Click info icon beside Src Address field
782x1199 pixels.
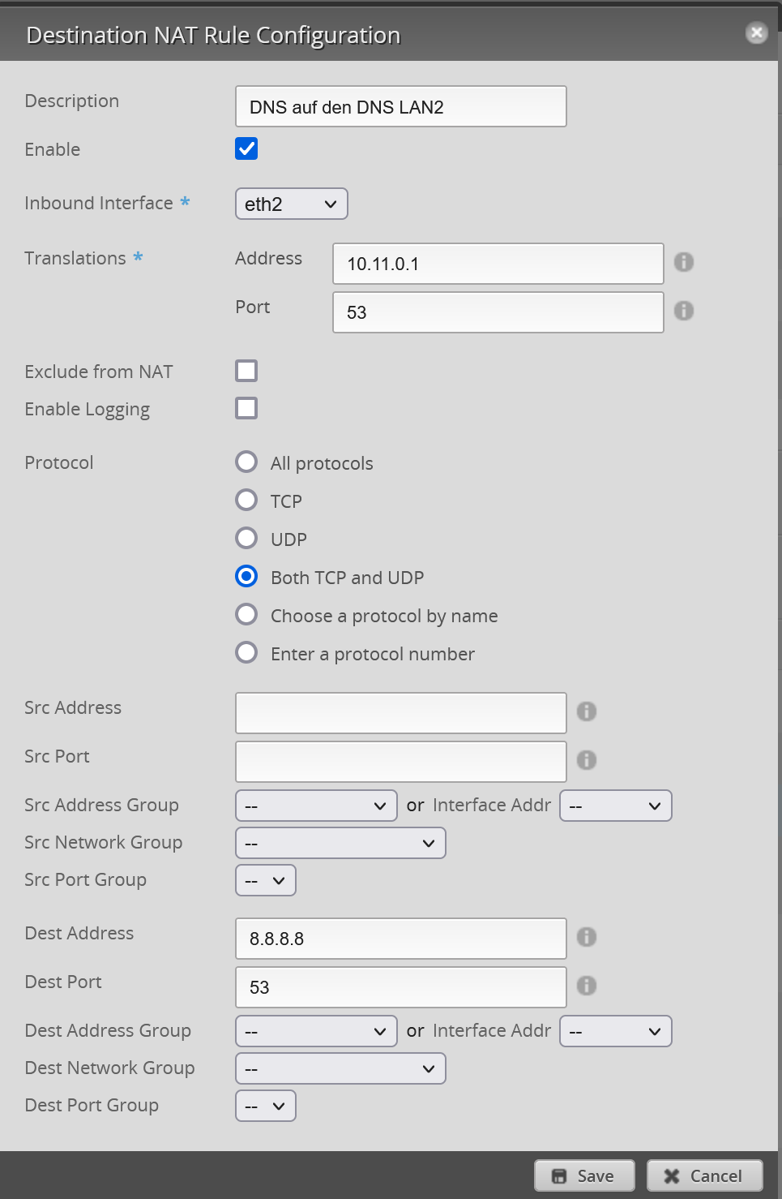[x=586, y=711]
